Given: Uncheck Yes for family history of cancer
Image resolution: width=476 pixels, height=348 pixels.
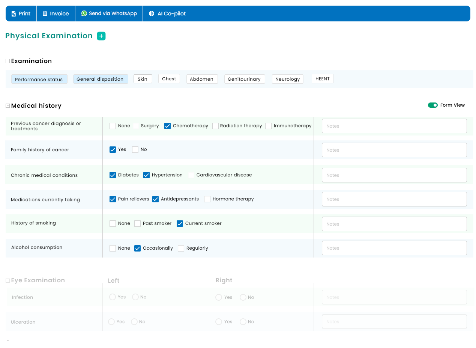Looking at the screenshot, I should coord(113,149).
